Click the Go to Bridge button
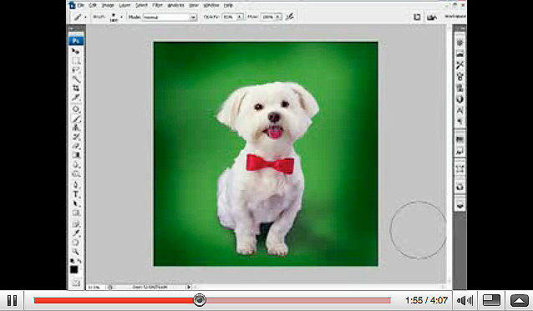Screen dimensions: 533x311 (432, 17)
